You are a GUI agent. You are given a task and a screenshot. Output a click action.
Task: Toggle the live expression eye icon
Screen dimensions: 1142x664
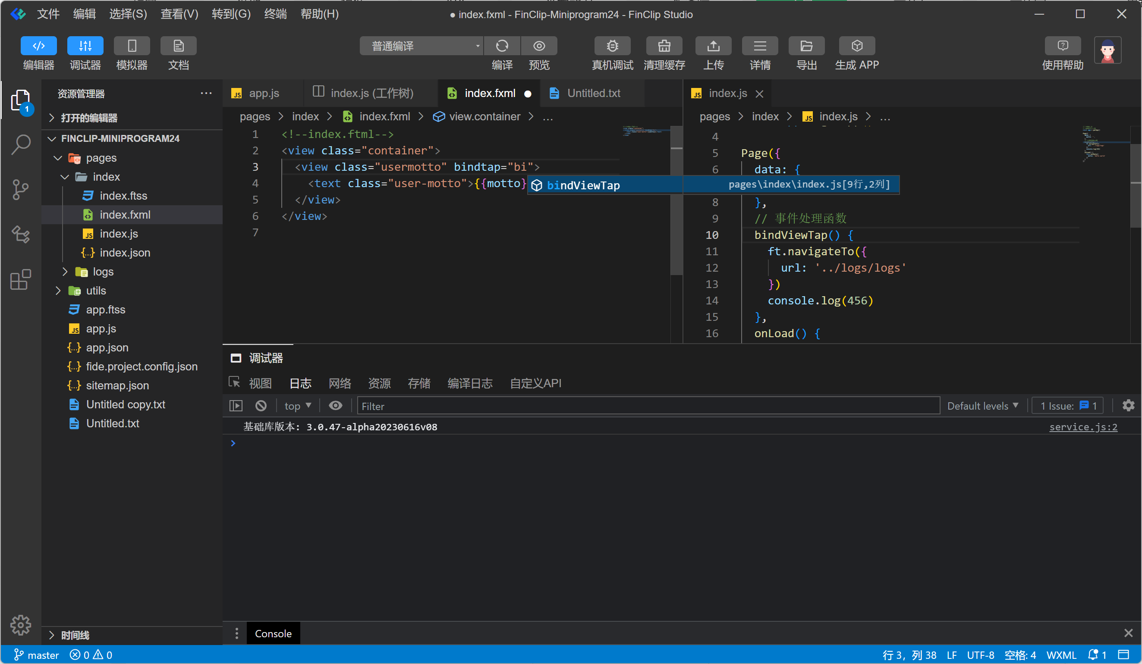pyautogui.click(x=335, y=406)
